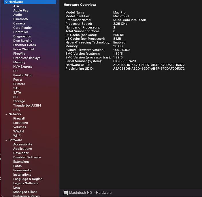Open Logs under Software

pyautogui.click(x=17, y=187)
